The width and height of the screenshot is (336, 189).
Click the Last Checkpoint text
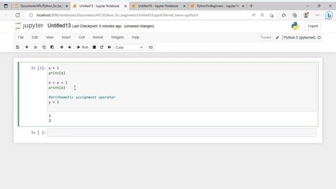point(97,26)
